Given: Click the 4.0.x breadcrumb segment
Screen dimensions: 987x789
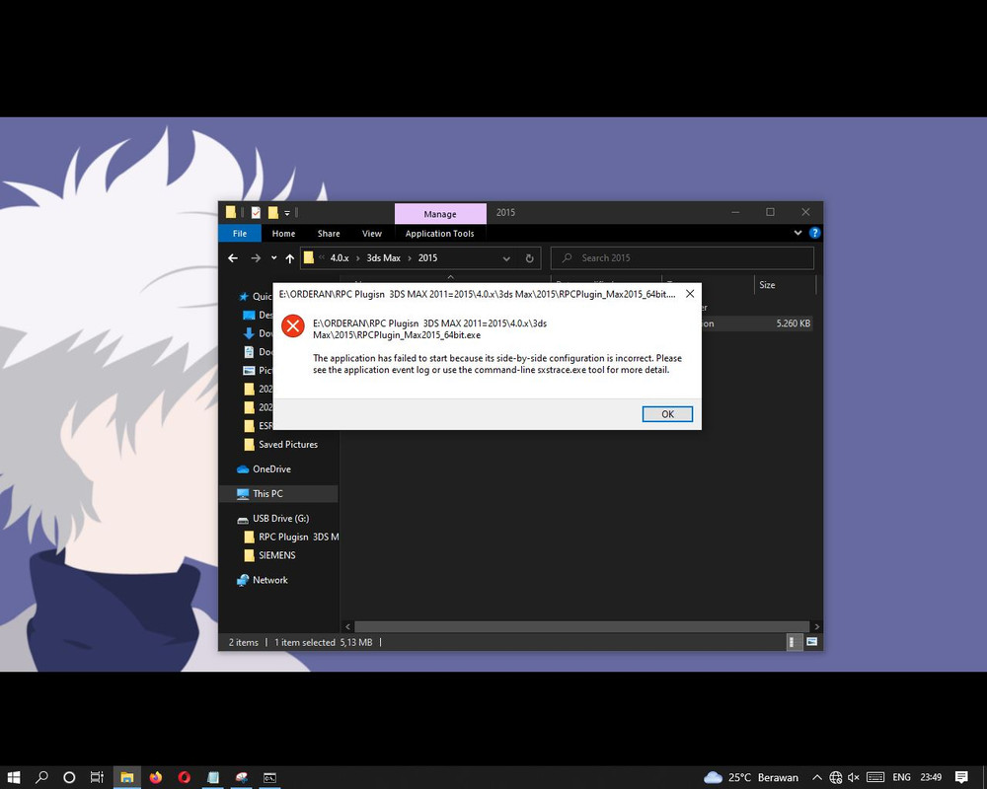Looking at the screenshot, I should pyautogui.click(x=340, y=258).
